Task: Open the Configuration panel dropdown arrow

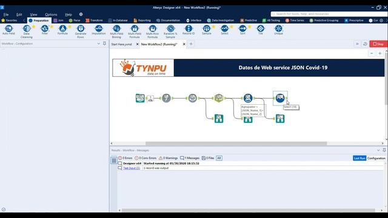Action: (x=98, y=44)
